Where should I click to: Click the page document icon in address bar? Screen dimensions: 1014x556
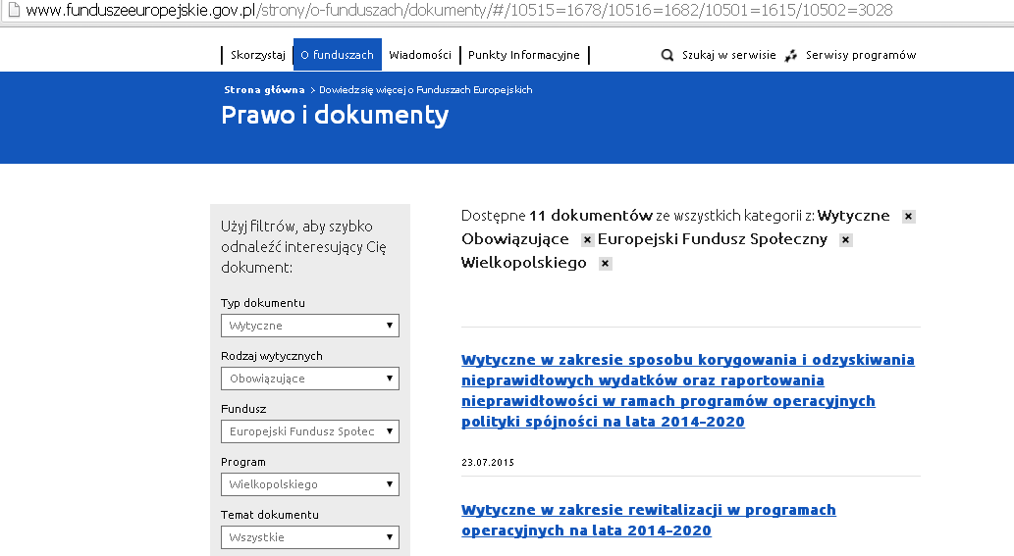[13, 10]
